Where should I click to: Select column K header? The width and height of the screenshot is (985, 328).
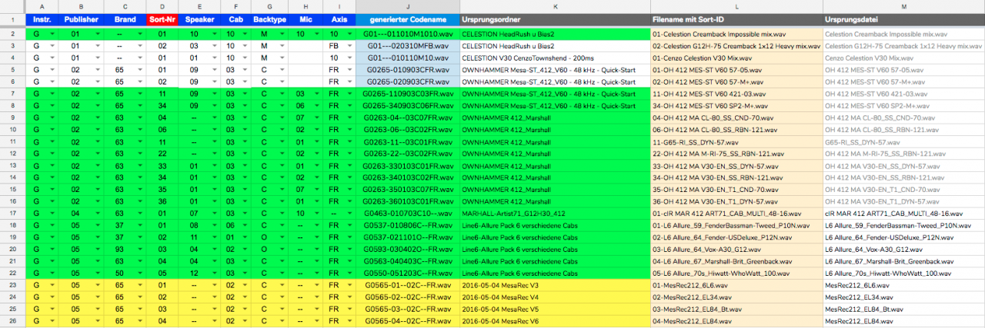tap(554, 6)
